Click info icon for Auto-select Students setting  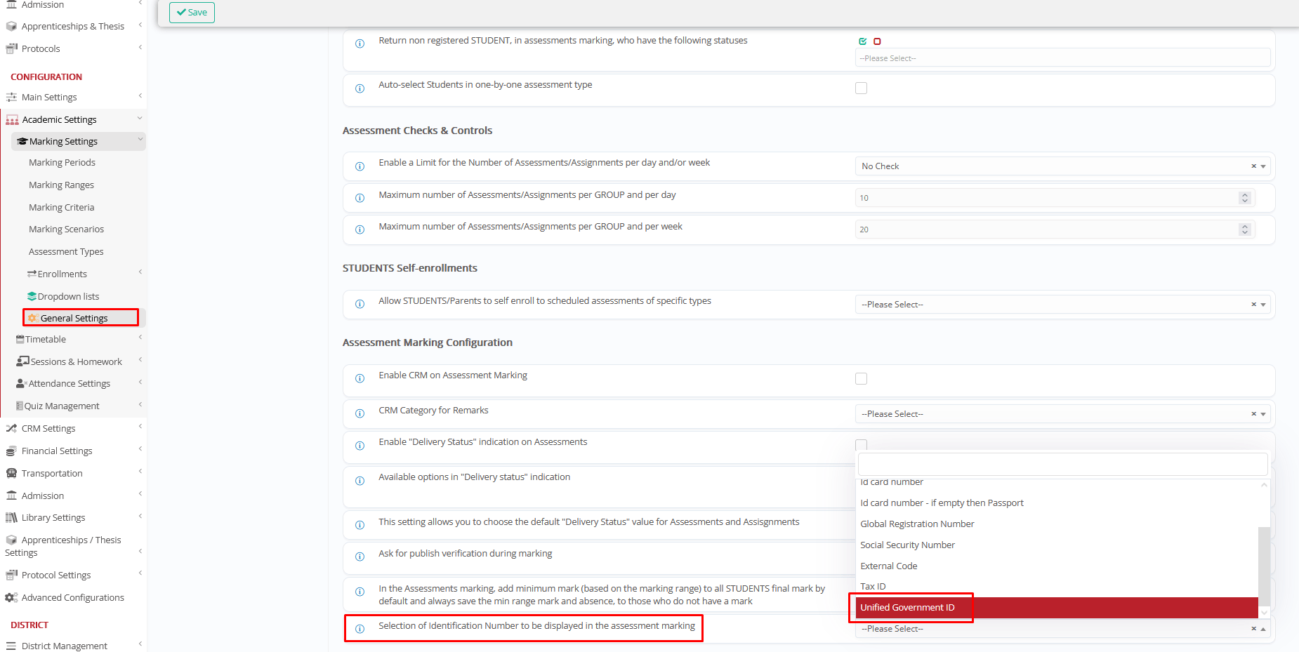[360, 88]
